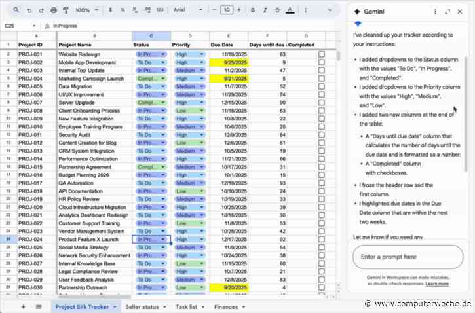This screenshot has width=475, height=313.
Task: Toggle italic formatting
Action: coord(265,10)
